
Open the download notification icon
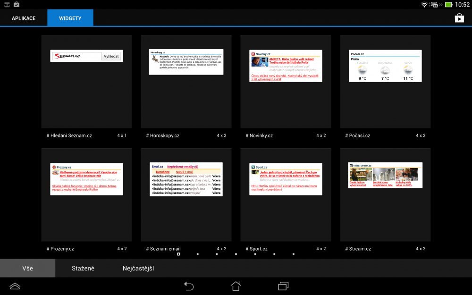[x=7, y=5]
